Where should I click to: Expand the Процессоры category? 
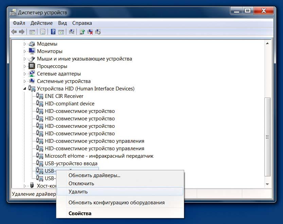25,66
